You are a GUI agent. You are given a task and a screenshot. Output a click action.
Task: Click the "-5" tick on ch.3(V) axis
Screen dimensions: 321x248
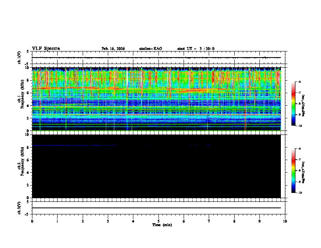point(28,214)
